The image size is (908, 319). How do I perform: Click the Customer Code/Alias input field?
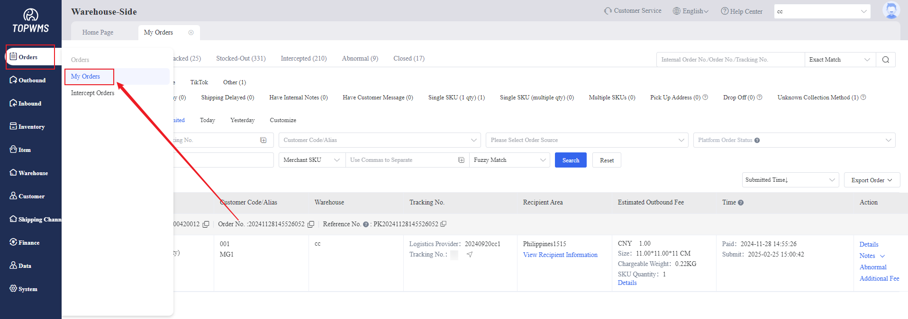[374, 140]
